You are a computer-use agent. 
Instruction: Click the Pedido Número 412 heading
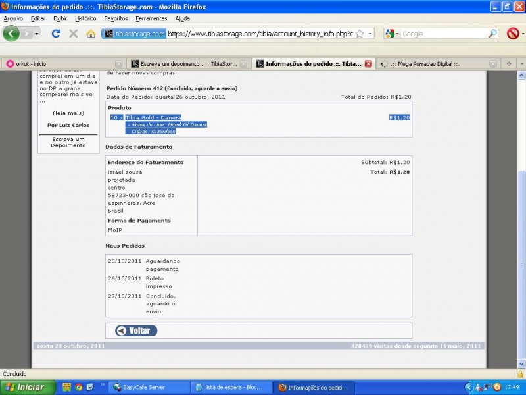pos(172,88)
